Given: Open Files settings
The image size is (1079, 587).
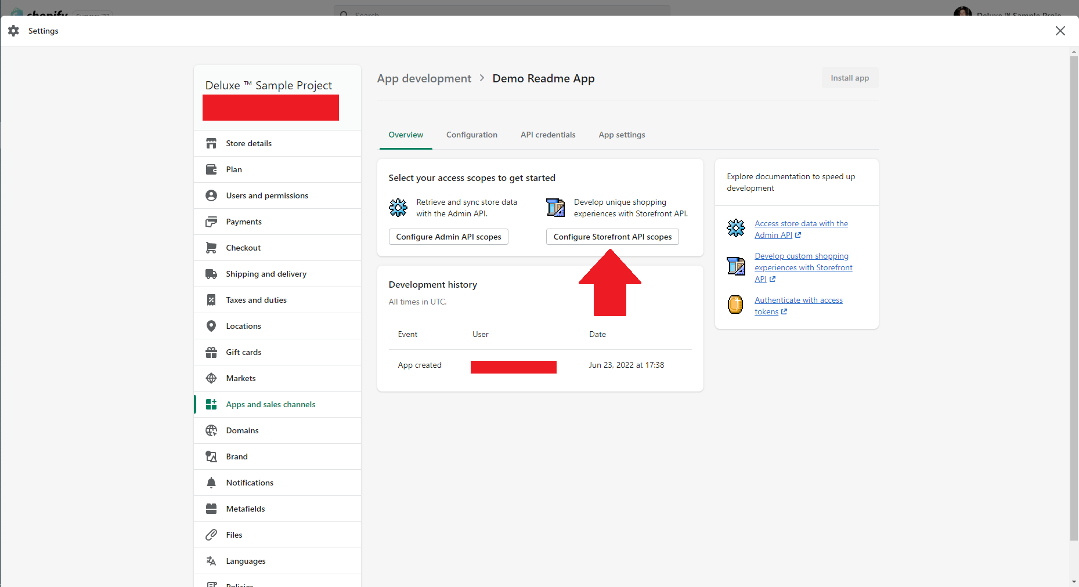Looking at the screenshot, I should pos(277,535).
